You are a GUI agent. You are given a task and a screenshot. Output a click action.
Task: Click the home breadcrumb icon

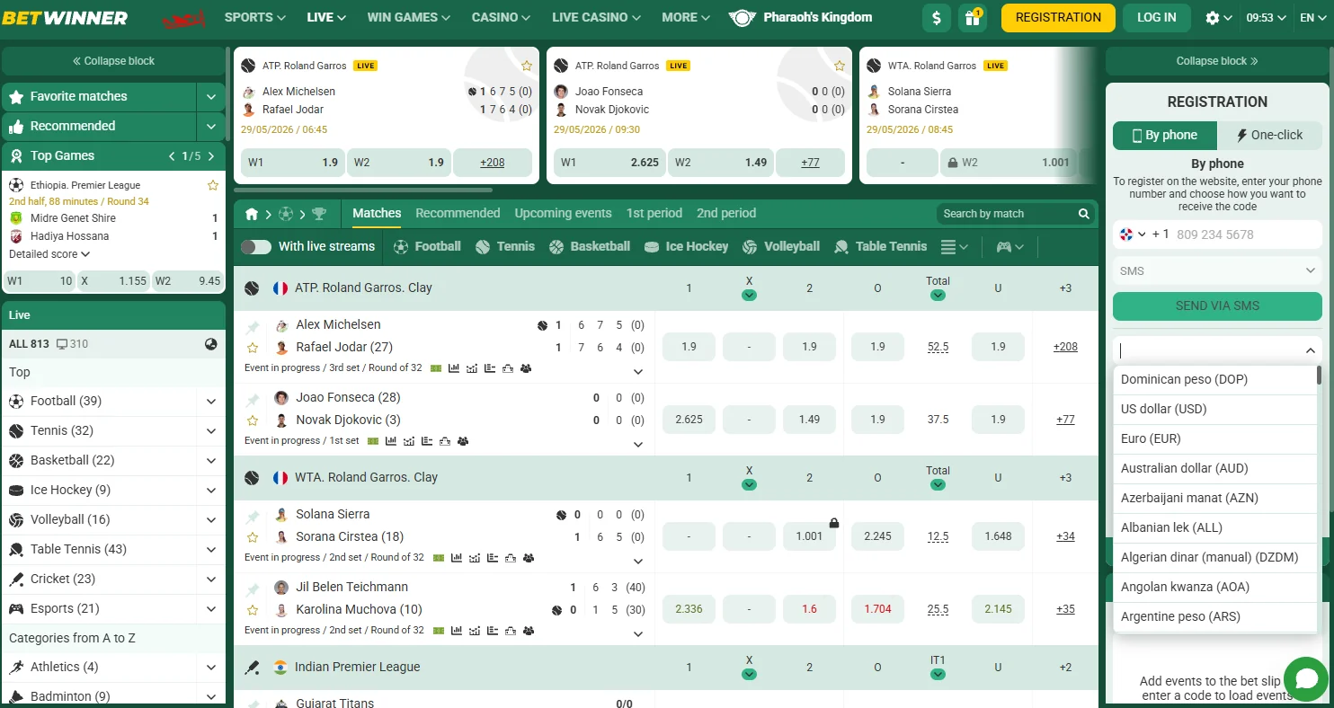252,214
